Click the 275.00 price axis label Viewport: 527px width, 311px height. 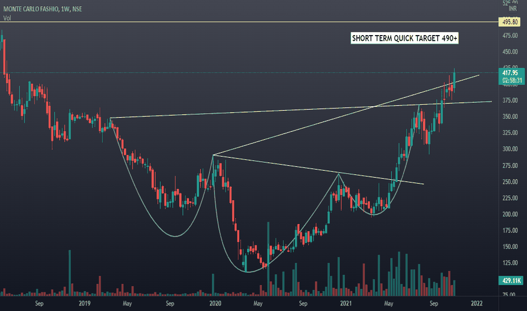510,166
